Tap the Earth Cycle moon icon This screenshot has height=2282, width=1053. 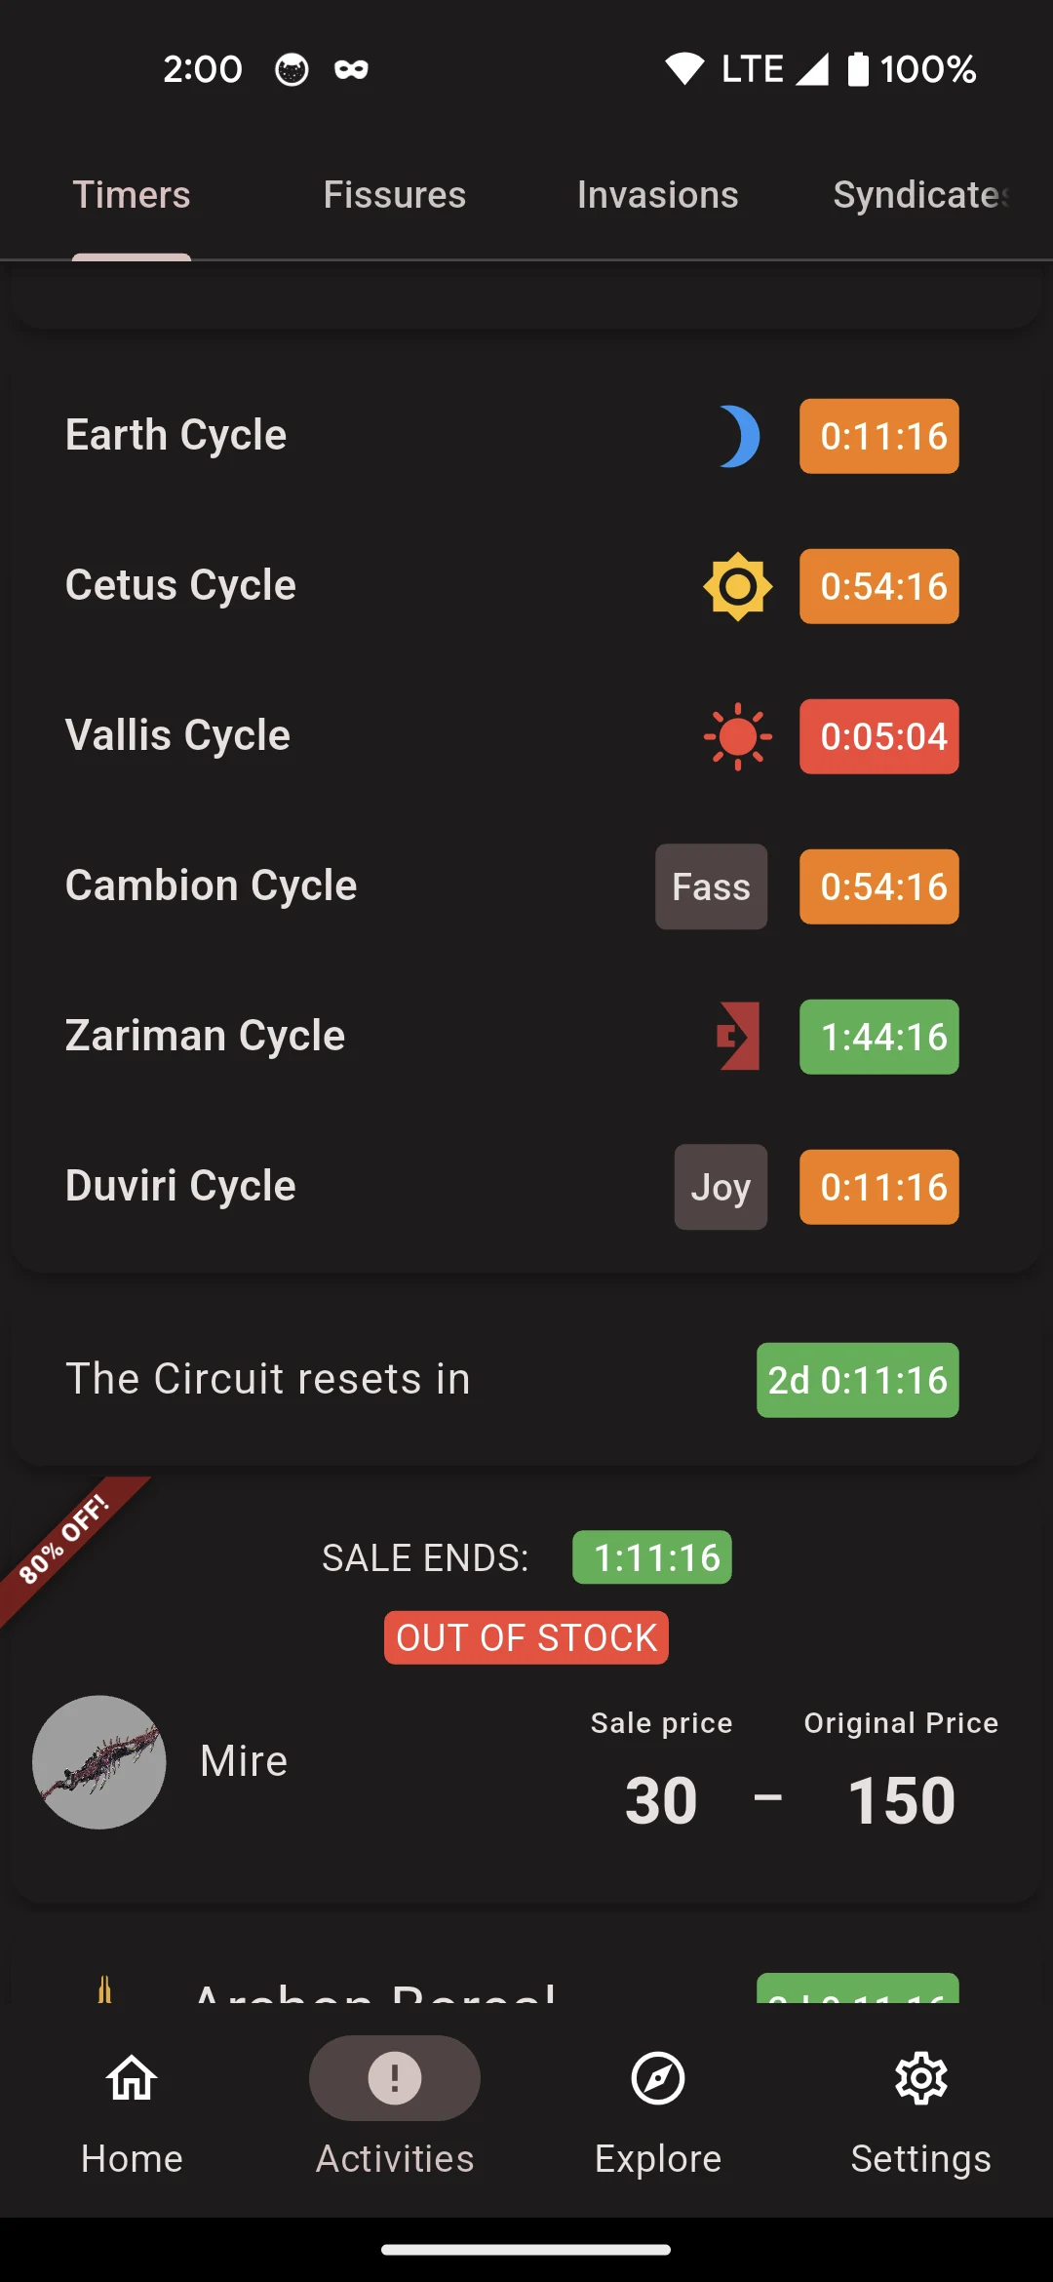739,436
